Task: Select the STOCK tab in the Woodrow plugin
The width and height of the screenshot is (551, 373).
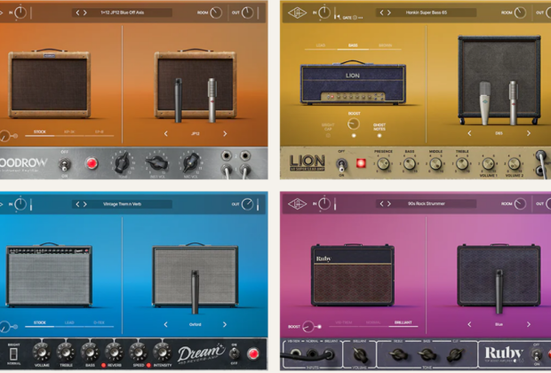Action: (40, 132)
